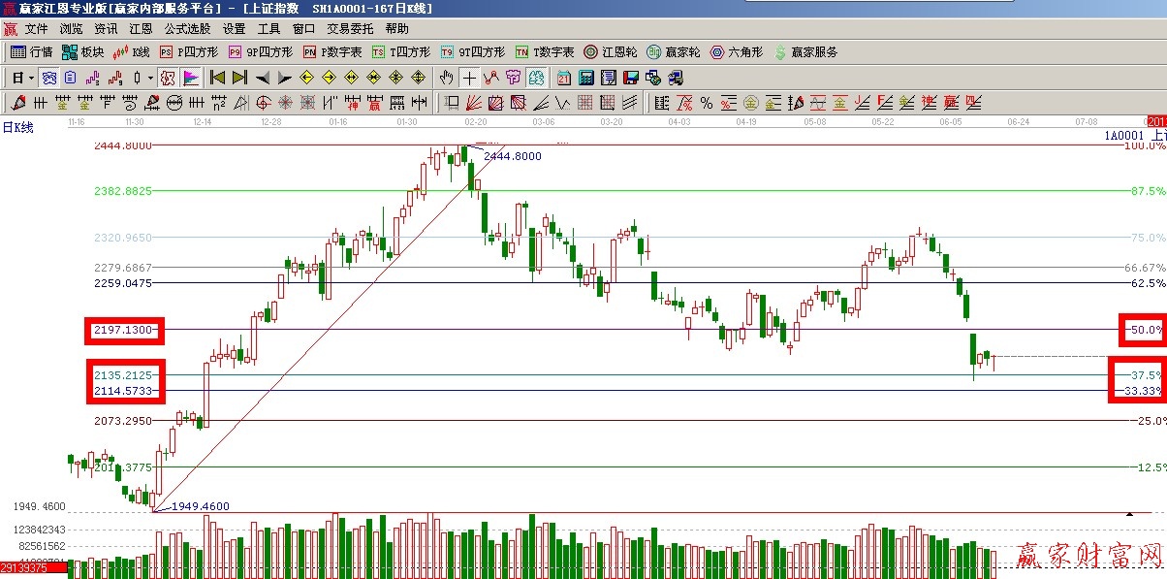Open the 江恩 menu

point(142,29)
